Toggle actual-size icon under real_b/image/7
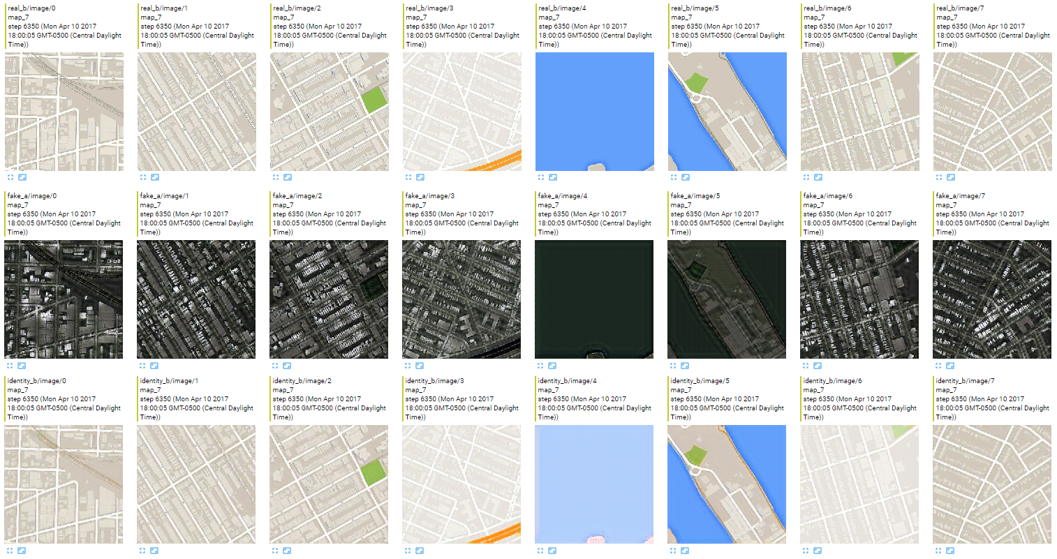The width and height of the screenshot is (1057, 559). (951, 177)
